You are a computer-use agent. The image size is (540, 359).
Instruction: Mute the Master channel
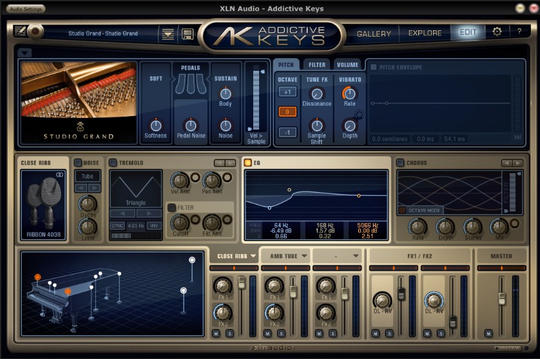tap(488, 333)
